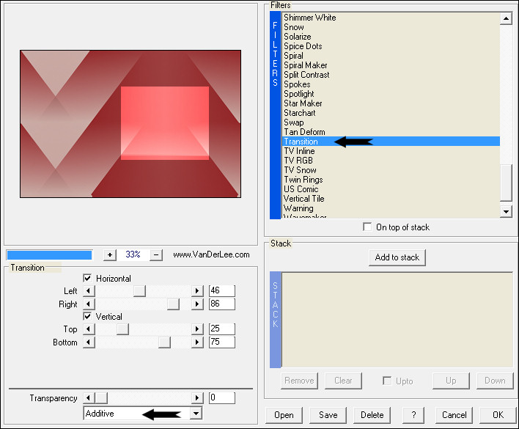This screenshot has height=429, width=519.
Task: Click the Top slider thumb
Action: pos(123,329)
